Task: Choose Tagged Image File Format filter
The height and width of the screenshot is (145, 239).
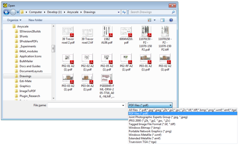Action: click(182, 124)
